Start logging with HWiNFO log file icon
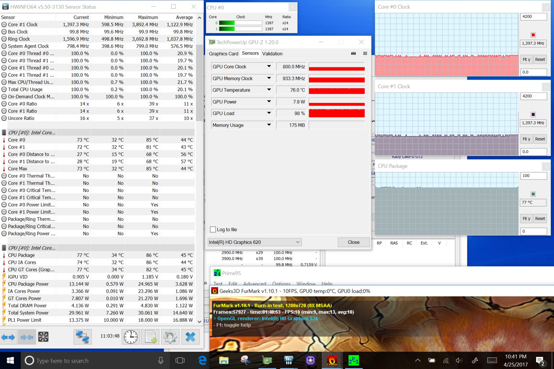The image size is (554, 369). 151,337
